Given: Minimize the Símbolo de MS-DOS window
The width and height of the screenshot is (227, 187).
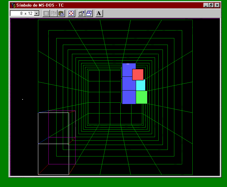Looking at the screenshot, I should point(206,5).
